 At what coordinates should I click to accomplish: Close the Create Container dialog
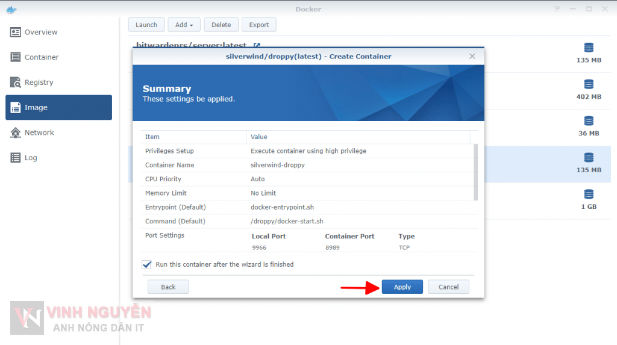pos(472,56)
